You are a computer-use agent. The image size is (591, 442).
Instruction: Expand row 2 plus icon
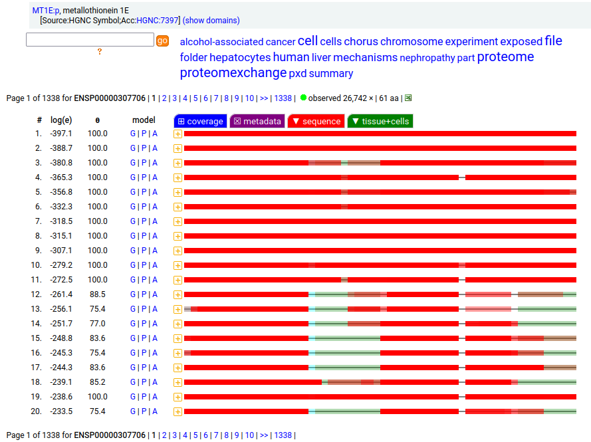178,148
